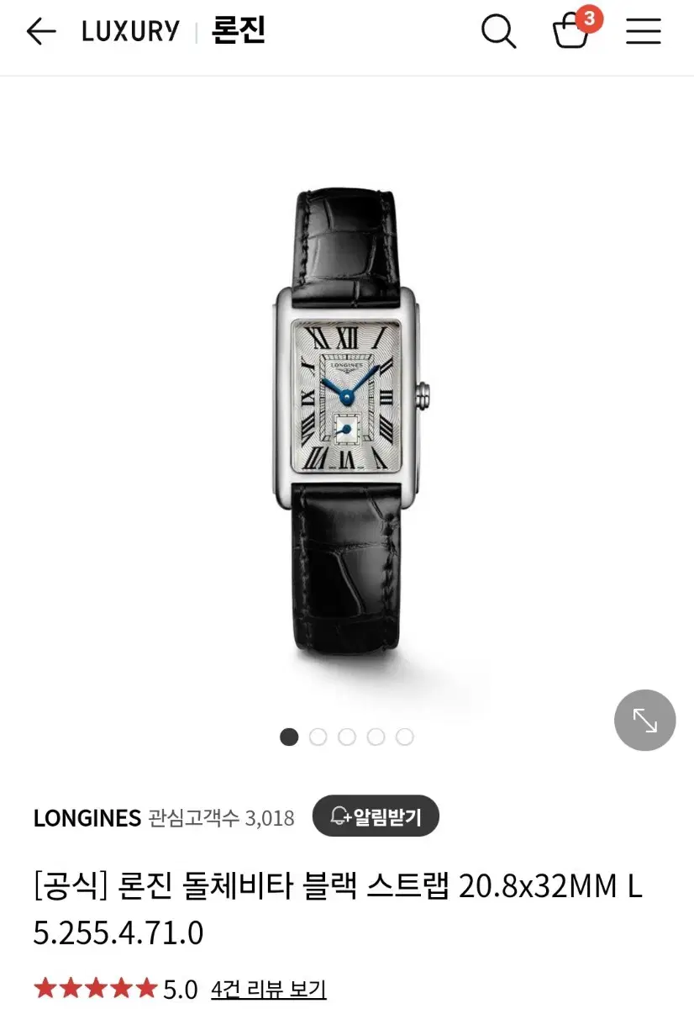The image size is (694, 1009).
Task: Go back with the left arrow icon
Action: pyautogui.click(x=40, y=32)
